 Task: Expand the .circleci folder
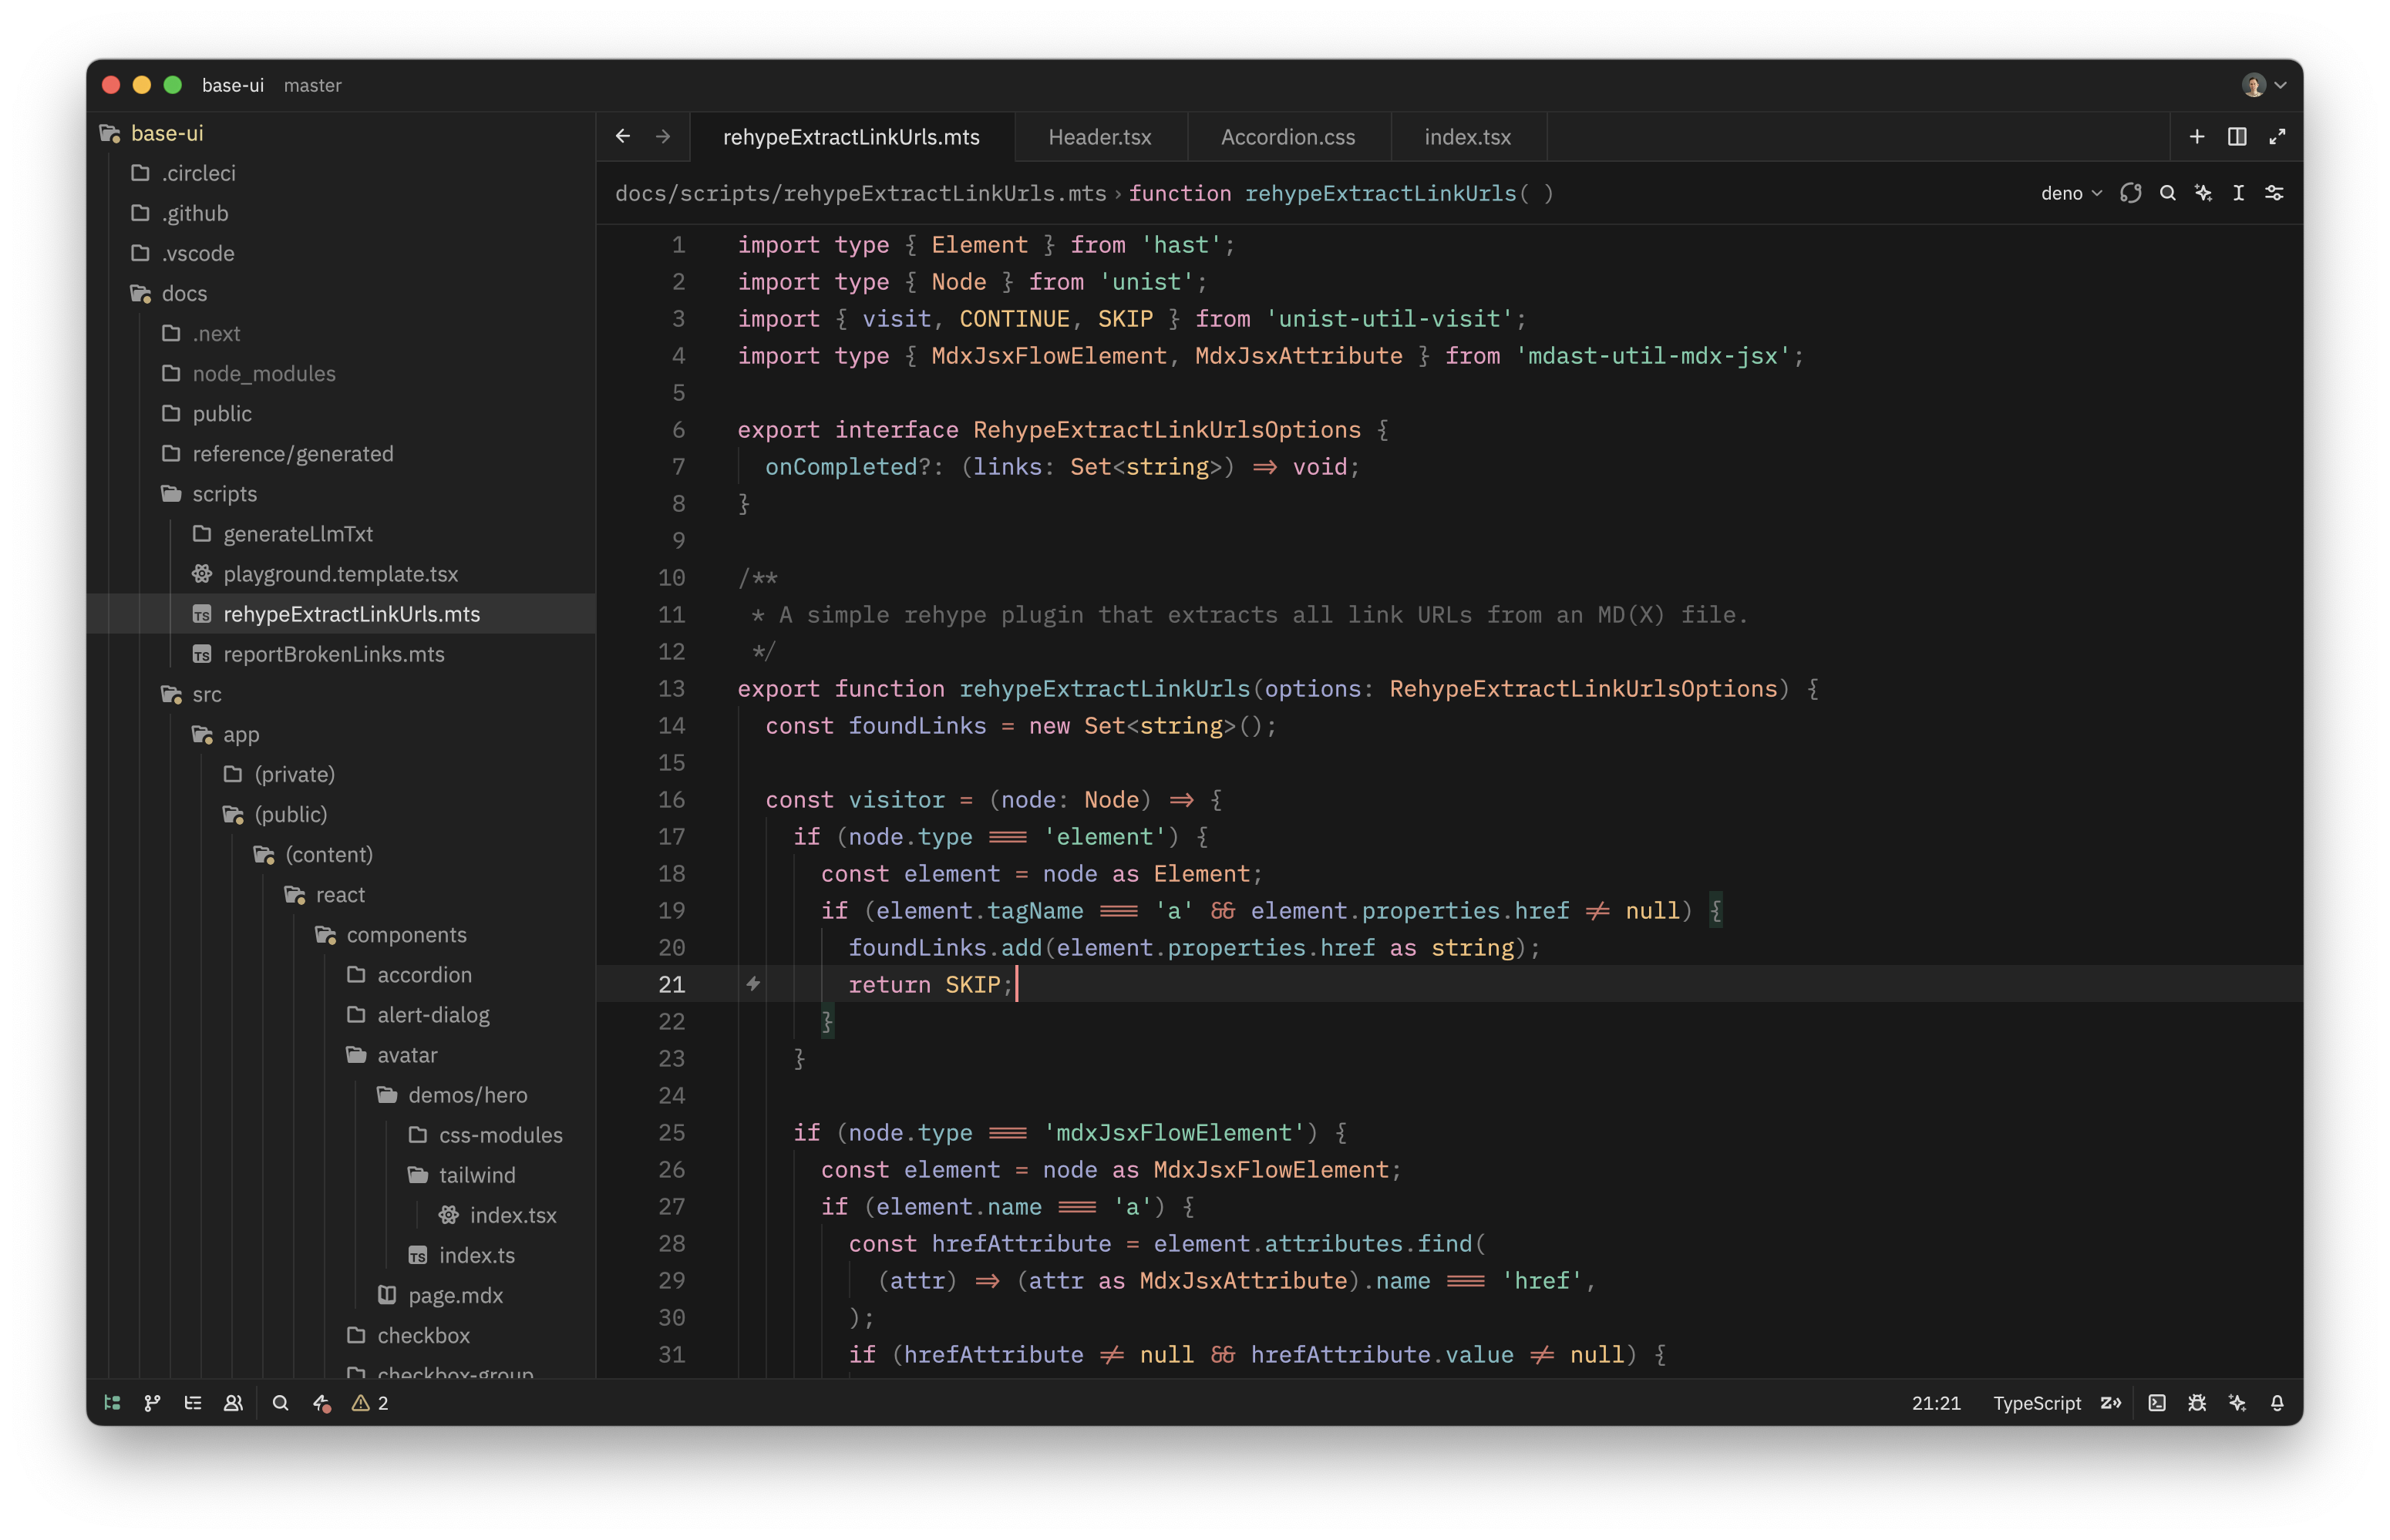[198, 173]
